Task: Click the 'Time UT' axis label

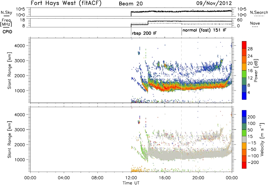Action: tap(131, 183)
